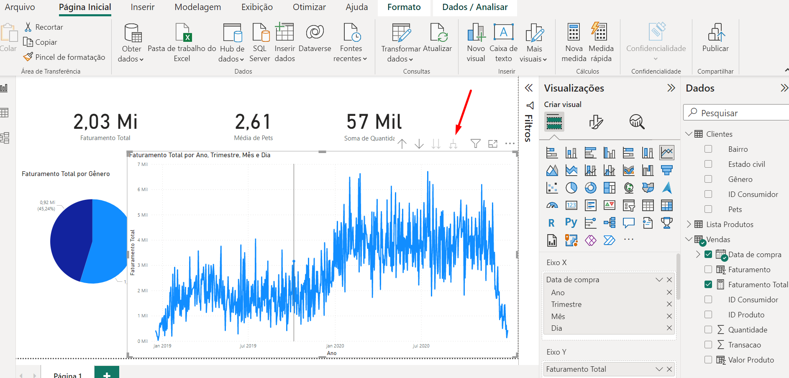Select the R script visual icon
Screen dimensions: 789x378
(x=552, y=223)
